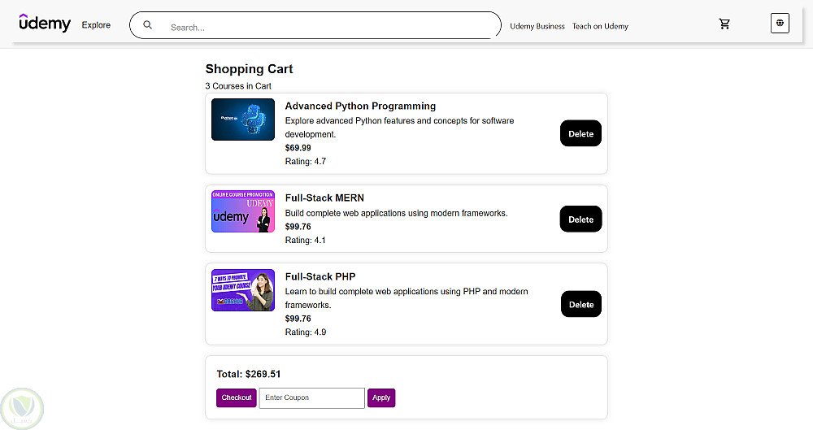Open the Udemy Business link
The image size is (813, 430).
click(537, 26)
